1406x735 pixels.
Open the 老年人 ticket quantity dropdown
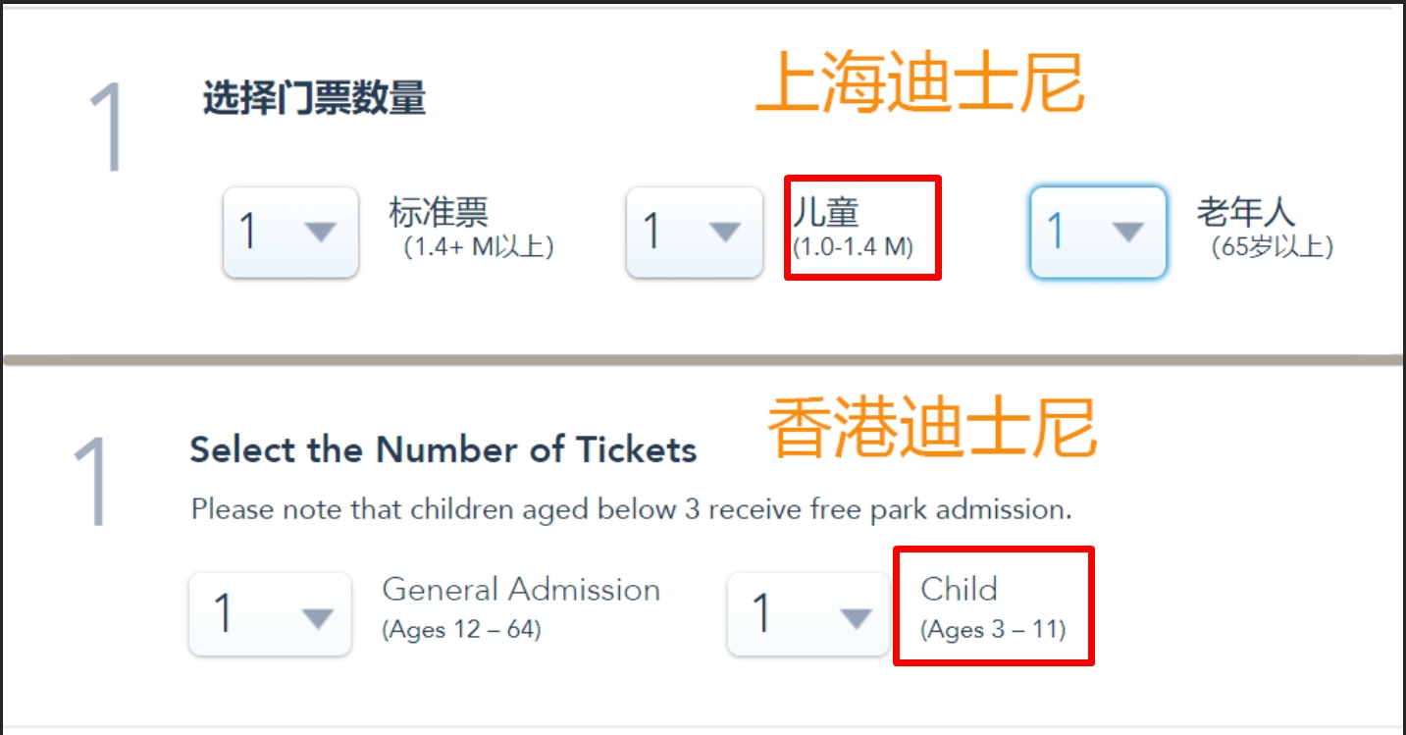[1098, 233]
